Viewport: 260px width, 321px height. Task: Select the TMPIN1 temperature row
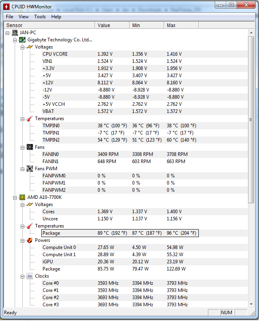pos(145,133)
